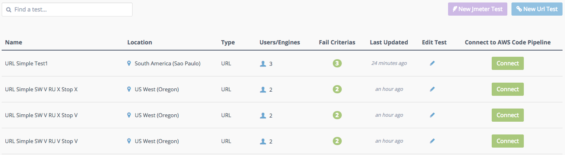Image resolution: width=565 pixels, height=155 pixels.
Task: Connect SW V RU X Stop X to pipeline
Action: coord(508,89)
